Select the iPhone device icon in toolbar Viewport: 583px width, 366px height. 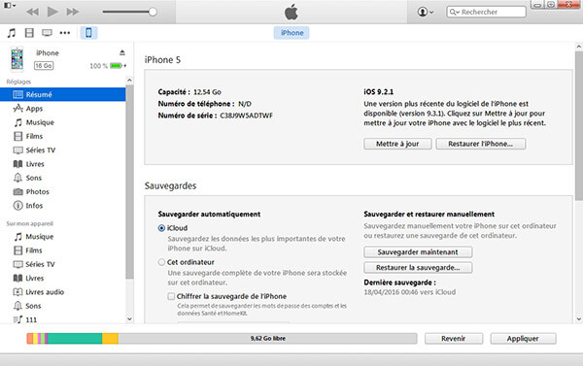tap(88, 33)
